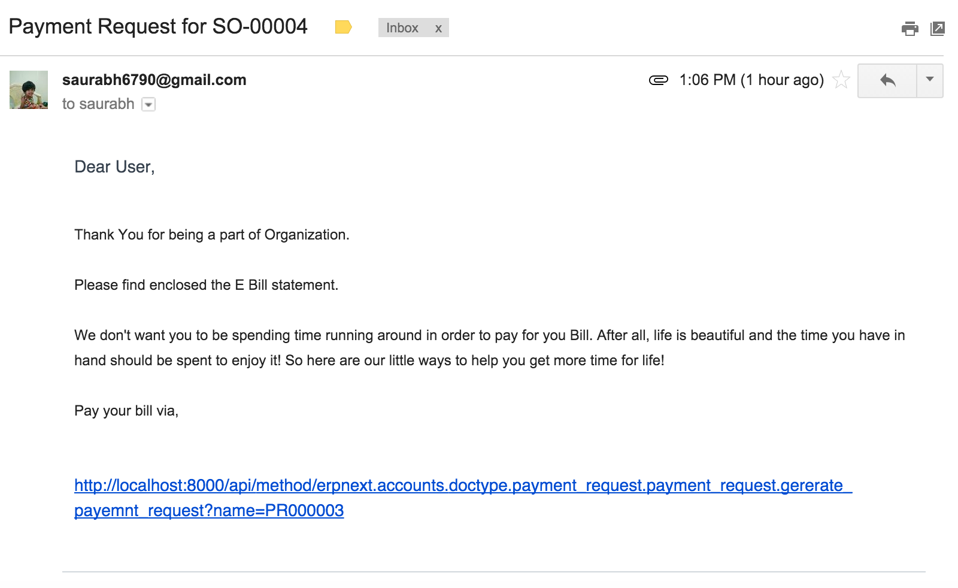Click the Inbox label tag
This screenshot has height=588, width=958.
coord(402,28)
